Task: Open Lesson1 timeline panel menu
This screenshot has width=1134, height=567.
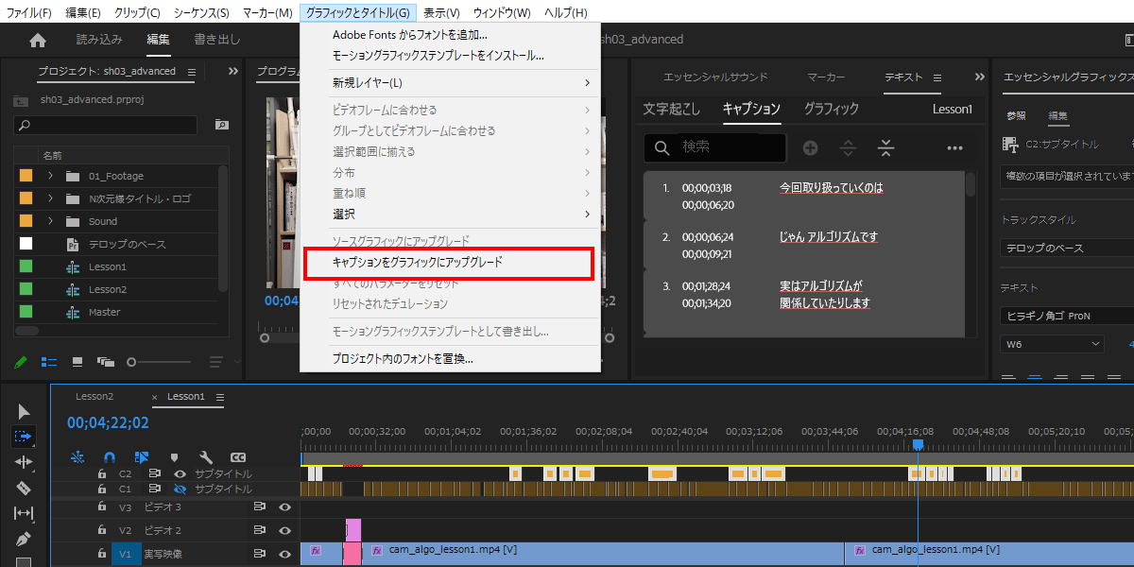Action: [220, 397]
